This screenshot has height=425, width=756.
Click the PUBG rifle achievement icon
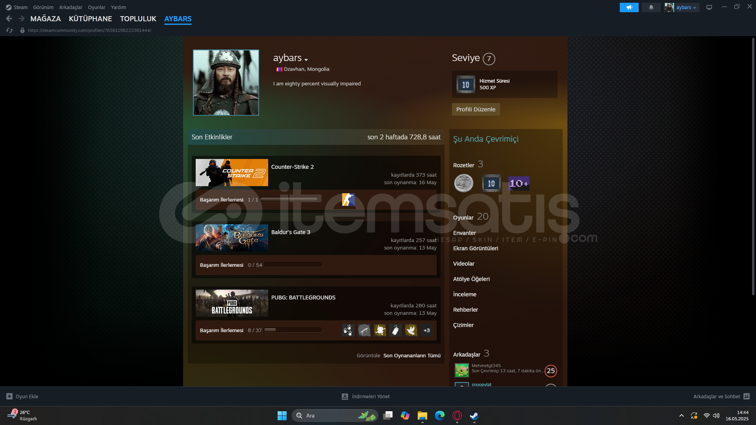(x=364, y=330)
